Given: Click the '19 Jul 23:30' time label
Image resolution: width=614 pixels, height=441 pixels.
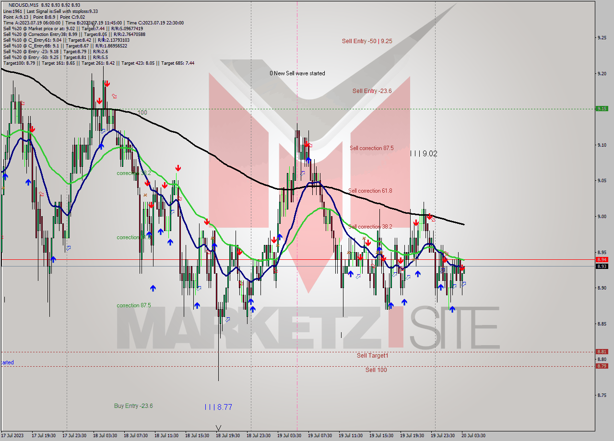Looking at the screenshot, I should (x=443, y=436).
